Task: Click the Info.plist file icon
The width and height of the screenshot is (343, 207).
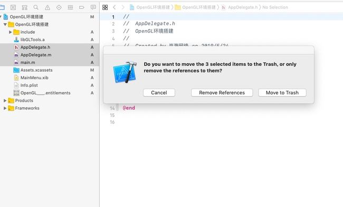Action: pos(16,85)
